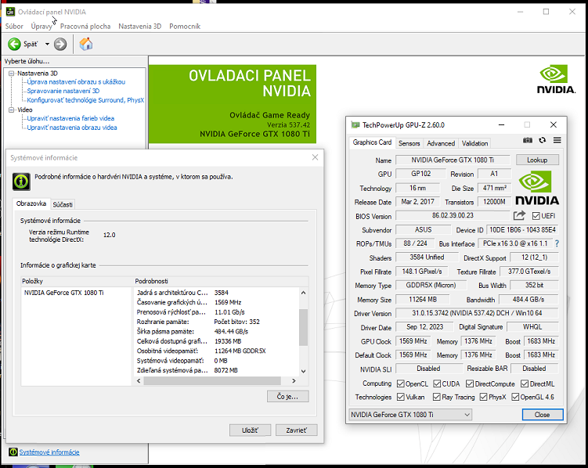Click the NVIDIA logo in GPU-Z
Viewport: 588px width, 468px height.
point(537,188)
